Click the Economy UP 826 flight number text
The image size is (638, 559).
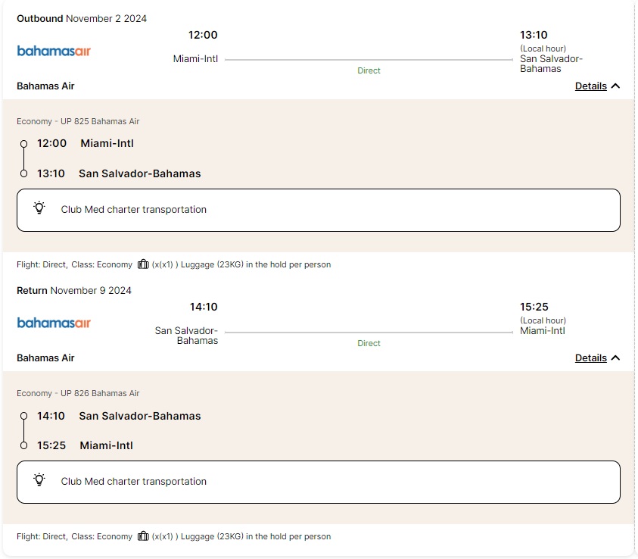tap(78, 393)
